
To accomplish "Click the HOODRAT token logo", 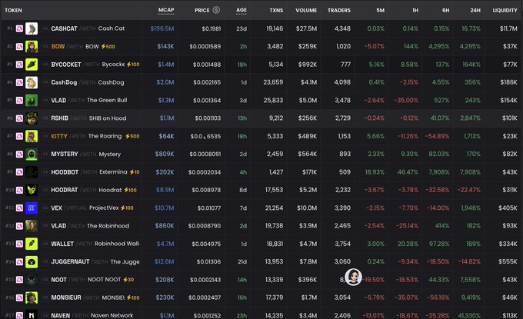I will [32, 190].
